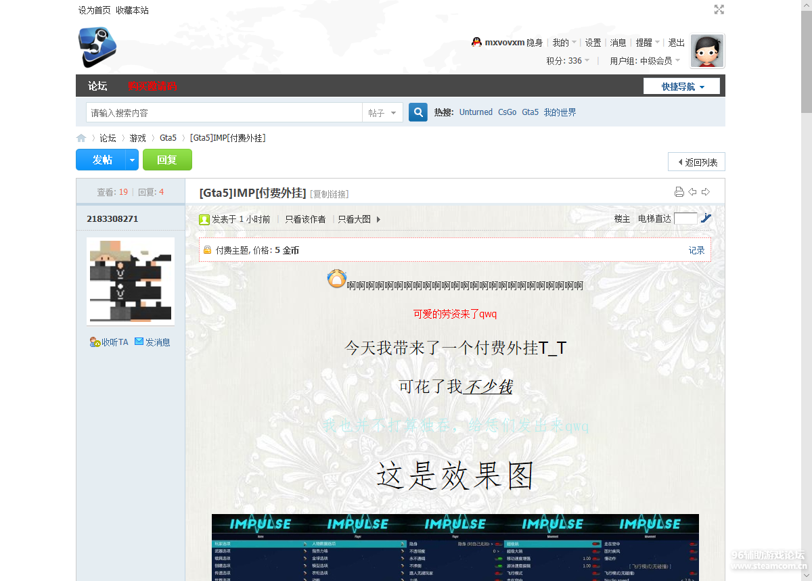The image size is (812, 581).
Task: Open the red nav item beside 论坛
Action: pos(152,86)
